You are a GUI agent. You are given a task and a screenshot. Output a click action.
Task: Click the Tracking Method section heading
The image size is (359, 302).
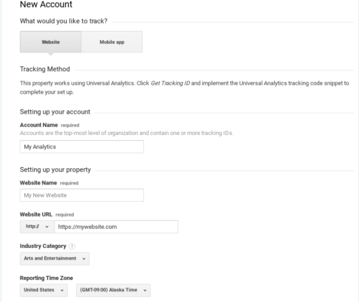click(45, 70)
